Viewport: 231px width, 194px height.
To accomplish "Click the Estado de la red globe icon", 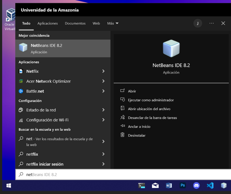I will 21,110.
